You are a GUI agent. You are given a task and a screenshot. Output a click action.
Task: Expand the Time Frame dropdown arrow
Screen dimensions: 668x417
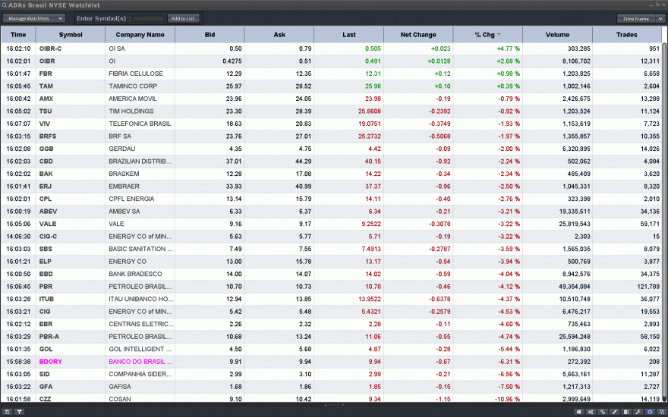coord(660,19)
